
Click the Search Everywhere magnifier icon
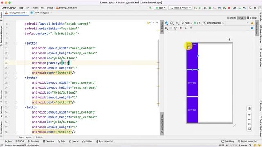[250, 8]
